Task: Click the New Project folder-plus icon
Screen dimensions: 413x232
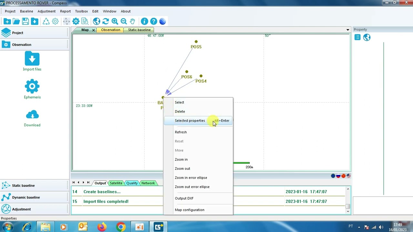Action: [x=7, y=21]
